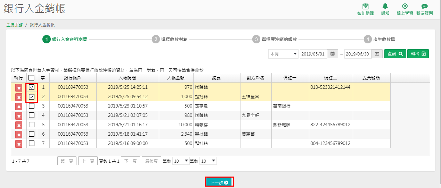Click the 查詢 search button
This screenshot has height=188, width=441.
coord(395,54)
